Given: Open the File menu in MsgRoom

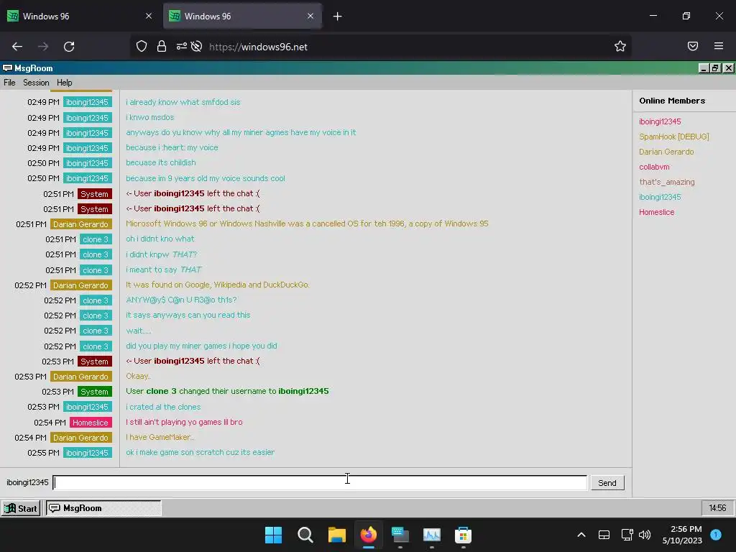Looking at the screenshot, I should [9, 83].
